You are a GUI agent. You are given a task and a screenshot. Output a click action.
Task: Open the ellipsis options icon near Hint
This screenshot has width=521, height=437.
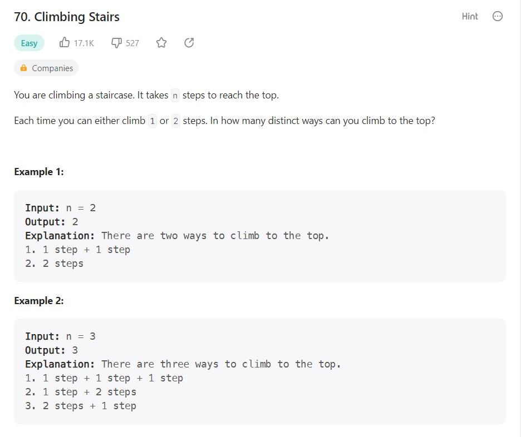pyautogui.click(x=497, y=16)
